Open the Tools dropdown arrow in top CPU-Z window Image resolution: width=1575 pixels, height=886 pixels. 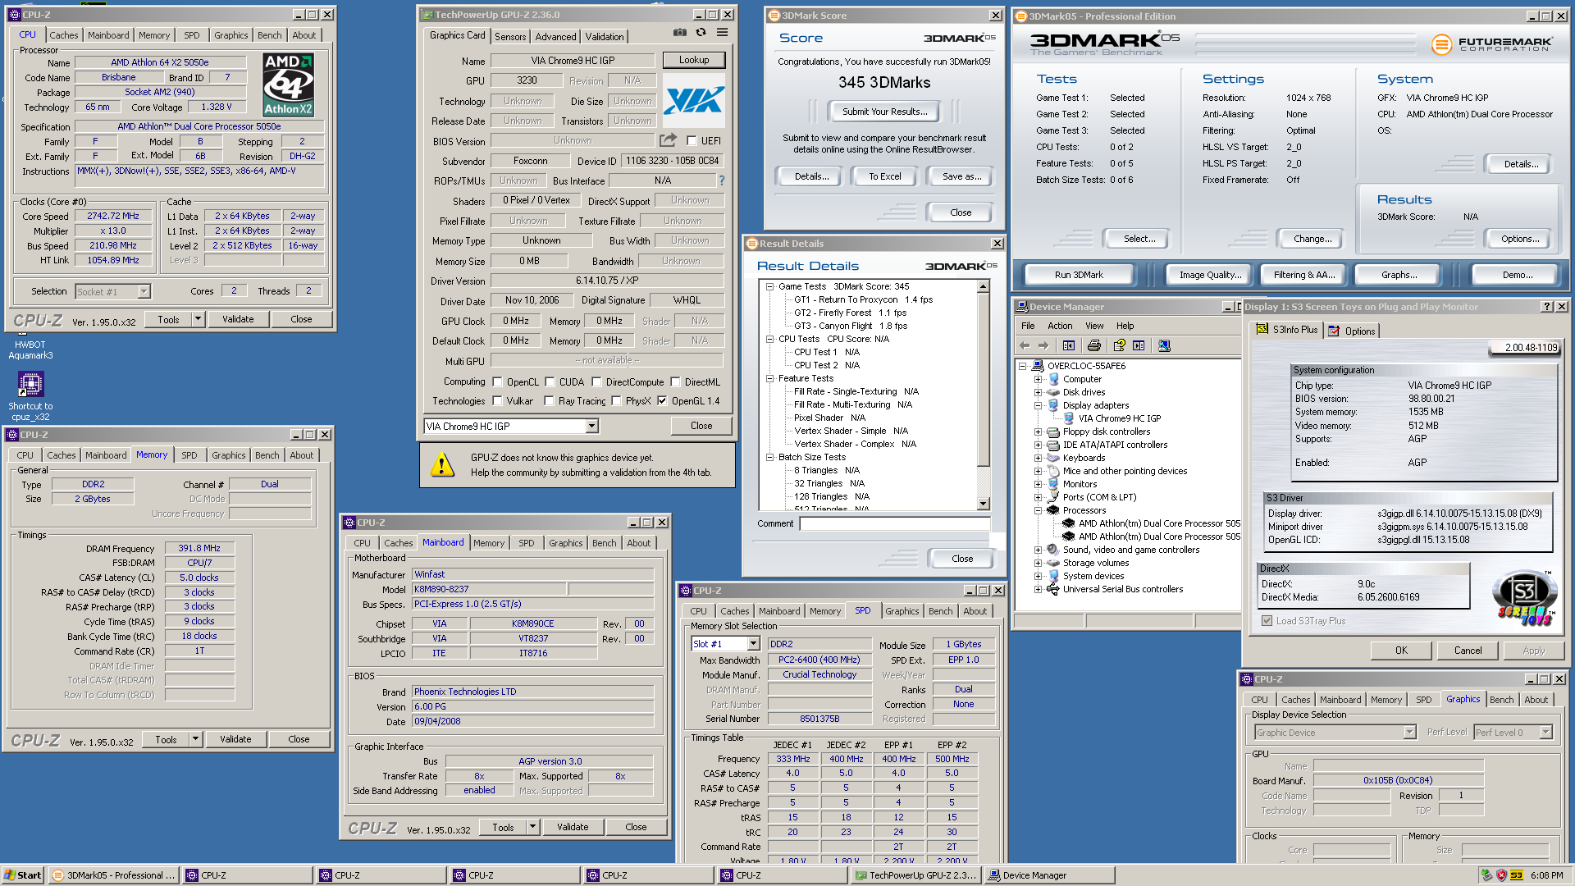198,319
